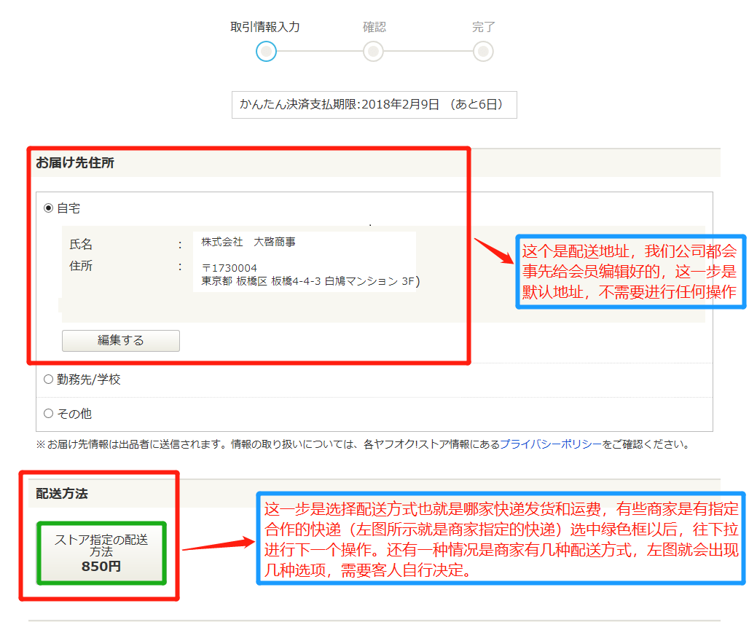Click the かんたん決済支払期限 deadline notice box
Image resolution: width=749 pixels, height=622 pixels.
point(374,104)
